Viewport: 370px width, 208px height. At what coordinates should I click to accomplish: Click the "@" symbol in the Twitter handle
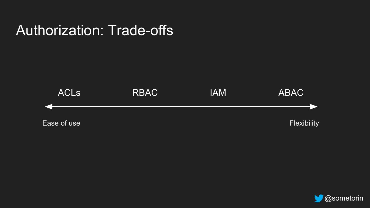coord(328,198)
